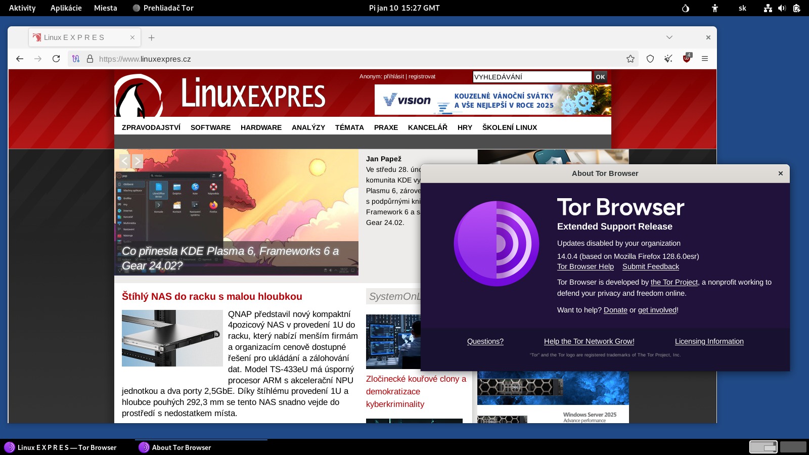This screenshot has width=809, height=455.
Task: Click the New Identity broom icon
Action: click(x=668, y=59)
